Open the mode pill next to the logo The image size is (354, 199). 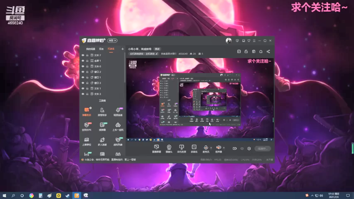(112, 40)
